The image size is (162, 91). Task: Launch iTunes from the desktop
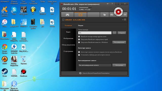[5, 23]
